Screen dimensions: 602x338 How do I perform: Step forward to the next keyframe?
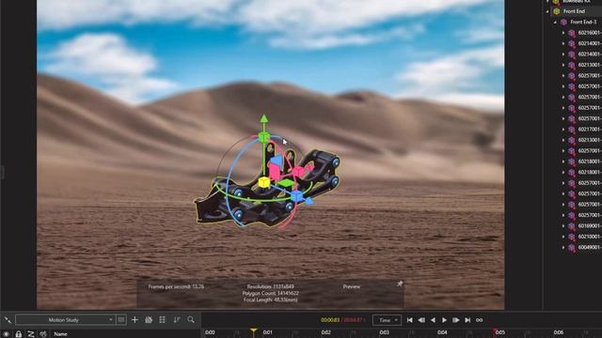tap(455, 320)
